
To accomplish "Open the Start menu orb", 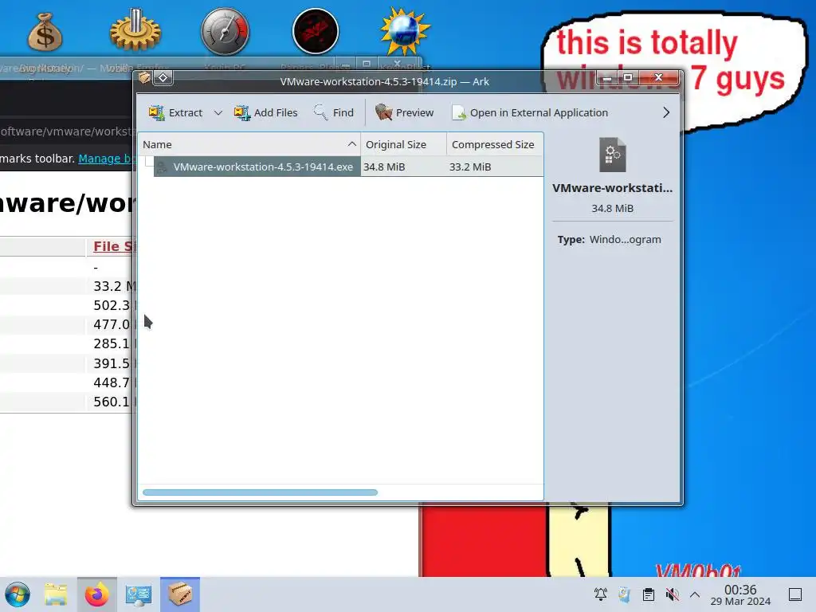I will pyautogui.click(x=18, y=594).
